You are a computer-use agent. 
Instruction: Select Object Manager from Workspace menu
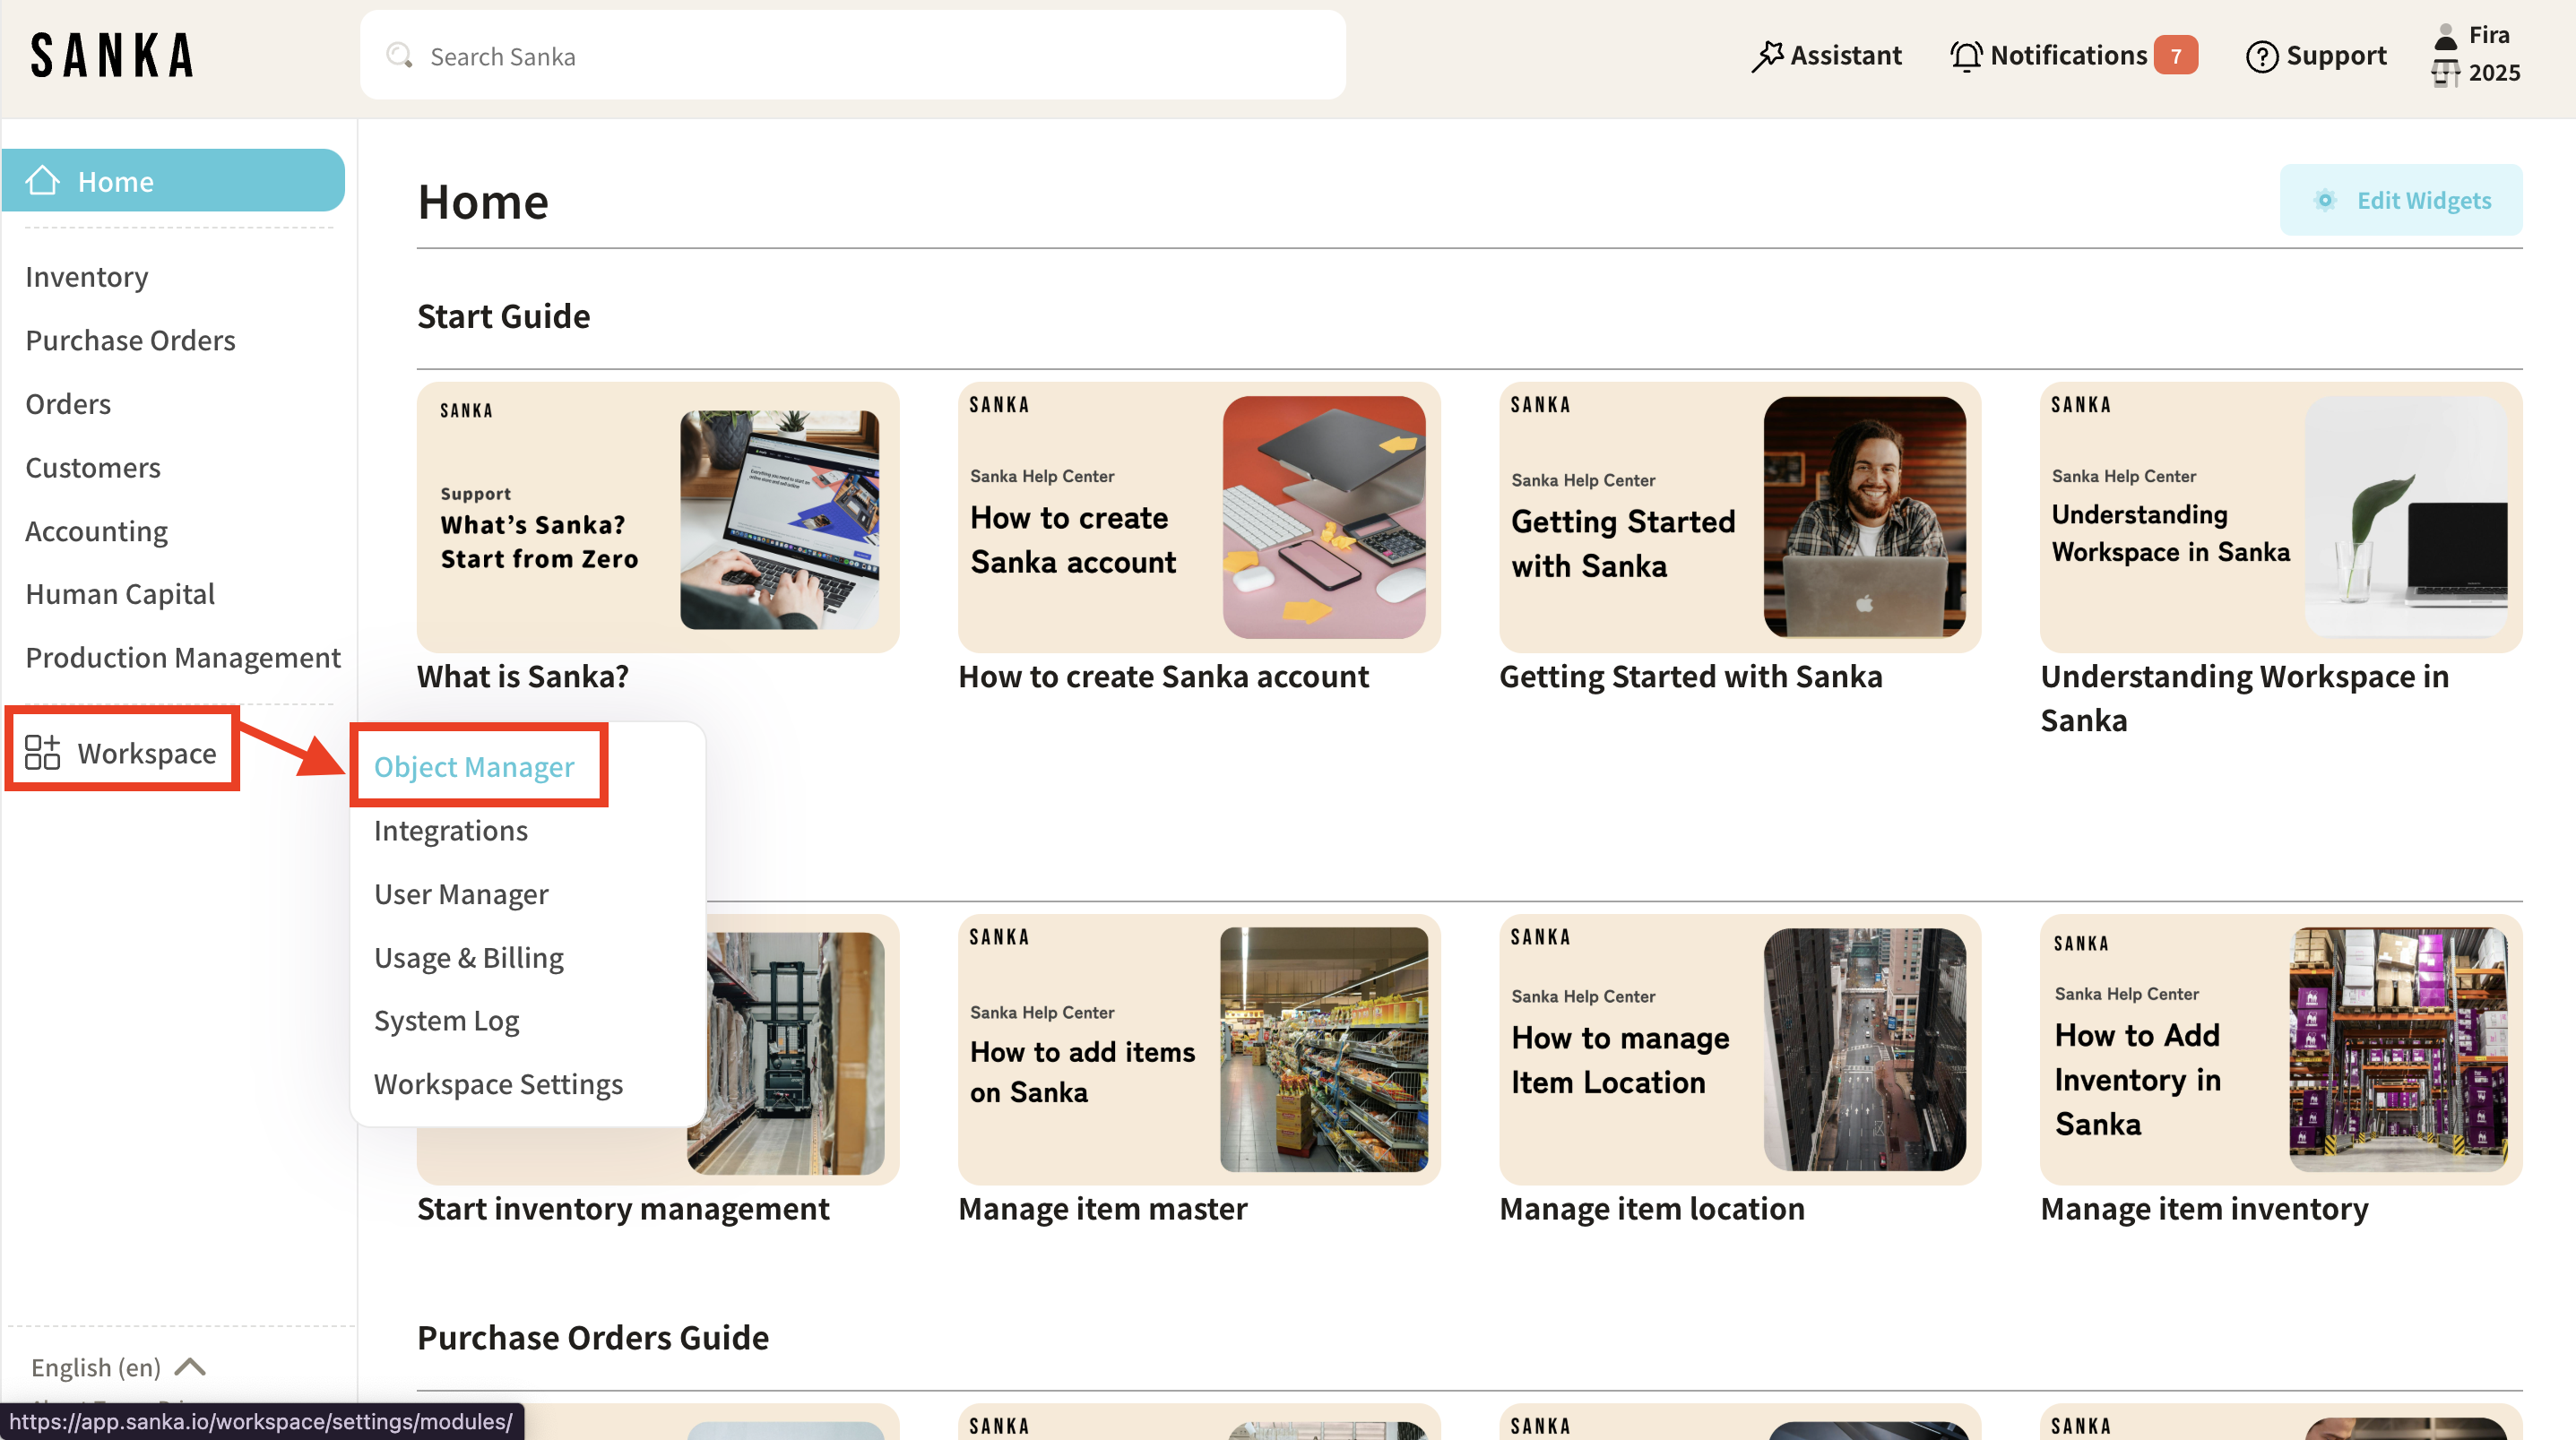[x=474, y=766]
